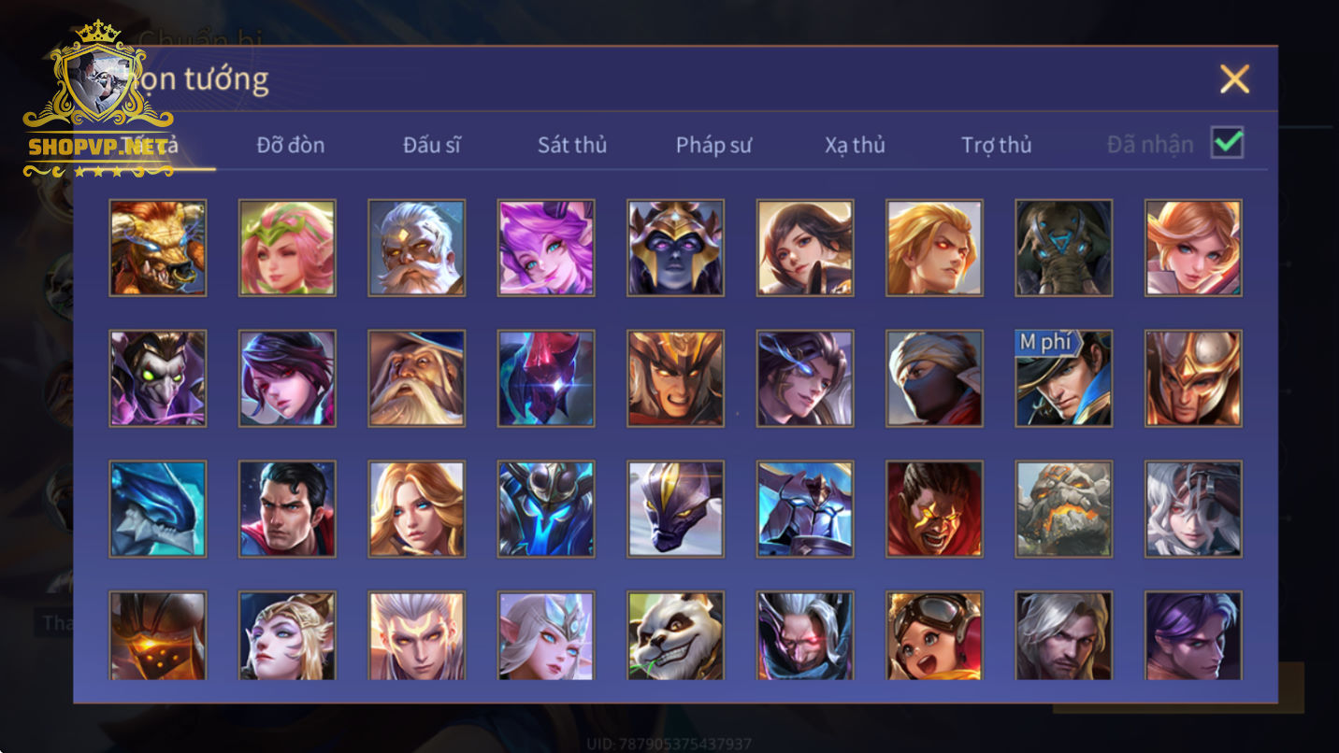Screen dimensions: 1339x753
Task: Open the Đấu sĩ tab
Action: click(x=432, y=145)
